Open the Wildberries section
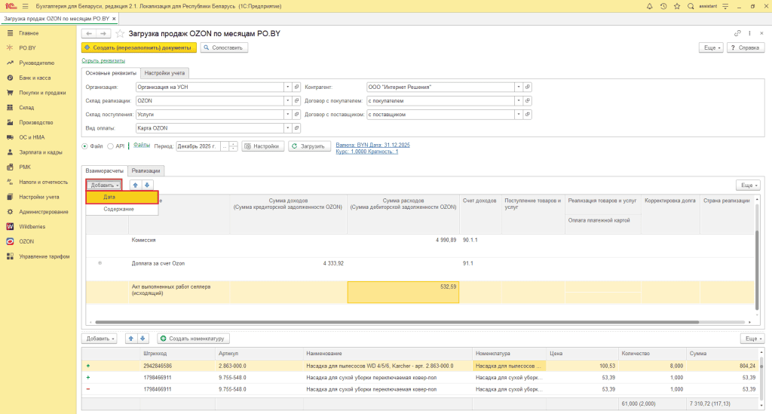This screenshot has height=414, width=772. pyautogui.click(x=32, y=226)
